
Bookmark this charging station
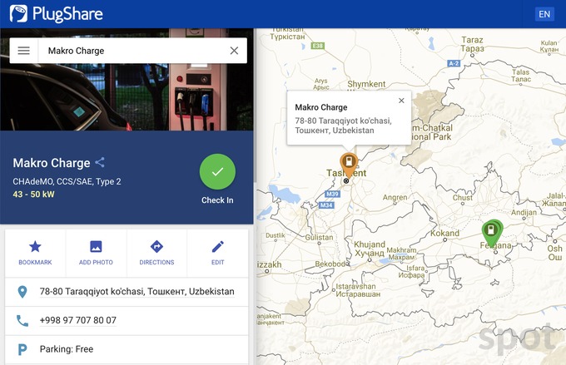35,253
